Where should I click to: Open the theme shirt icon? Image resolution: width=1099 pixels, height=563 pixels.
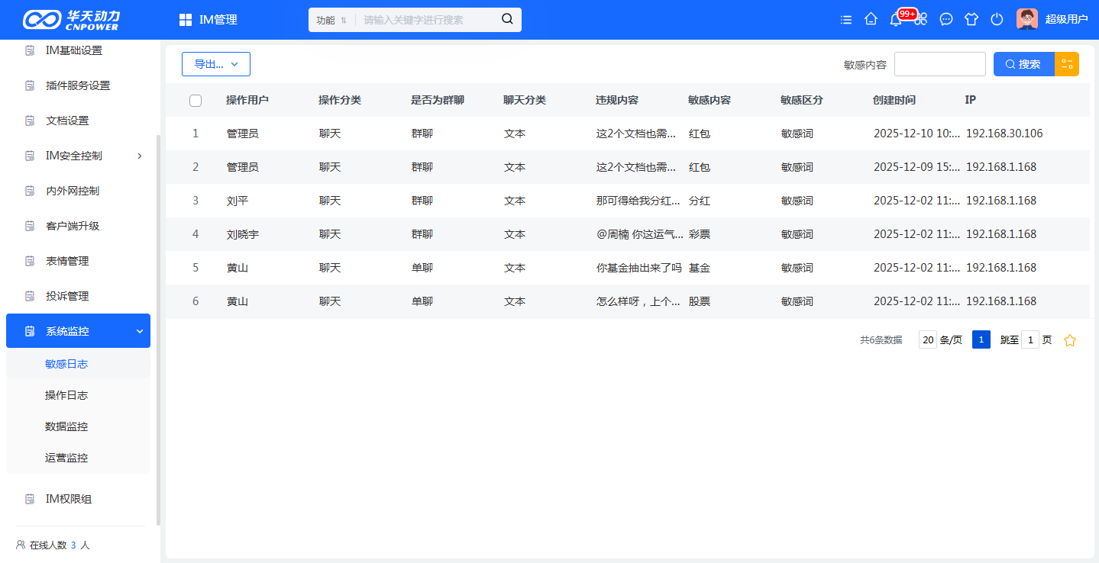971,20
